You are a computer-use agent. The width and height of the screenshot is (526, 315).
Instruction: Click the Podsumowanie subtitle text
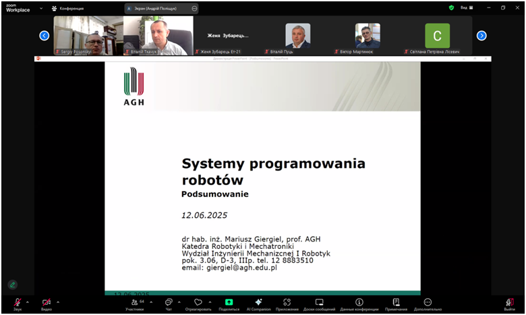pos(215,194)
